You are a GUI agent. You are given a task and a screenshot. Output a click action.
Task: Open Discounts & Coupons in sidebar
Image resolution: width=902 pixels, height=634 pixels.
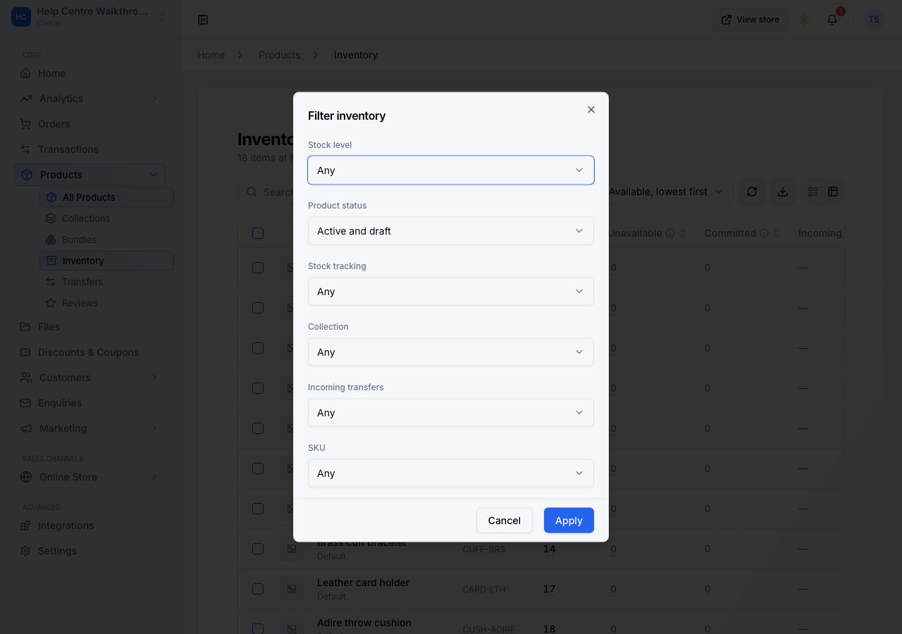click(90, 352)
